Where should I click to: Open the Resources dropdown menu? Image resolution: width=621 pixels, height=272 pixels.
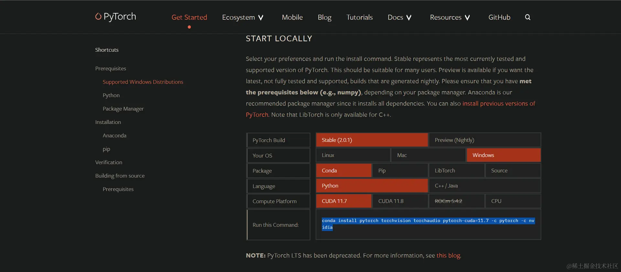pyautogui.click(x=450, y=17)
